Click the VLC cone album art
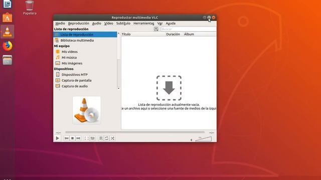Viewport: 321px width, 180px height. tap(87, 110)
